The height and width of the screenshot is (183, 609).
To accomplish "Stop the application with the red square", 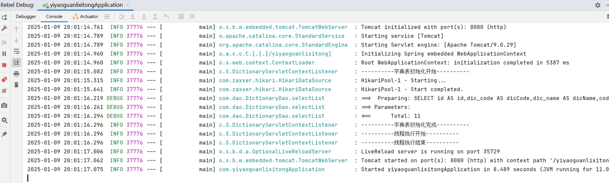I will click(x=4, y=65).
